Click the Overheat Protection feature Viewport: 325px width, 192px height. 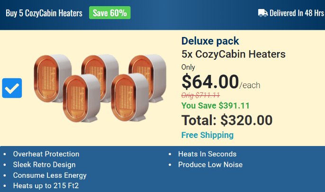pos(46,154)
